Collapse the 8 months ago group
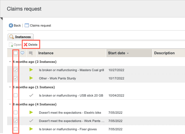 pos(10,104)
